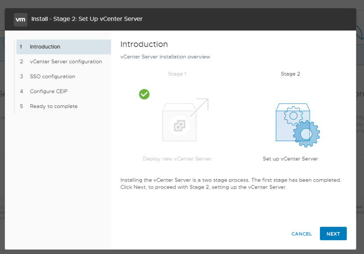
Task: Click the small gear inside Stage 2 box
Action: coord(293,116)
